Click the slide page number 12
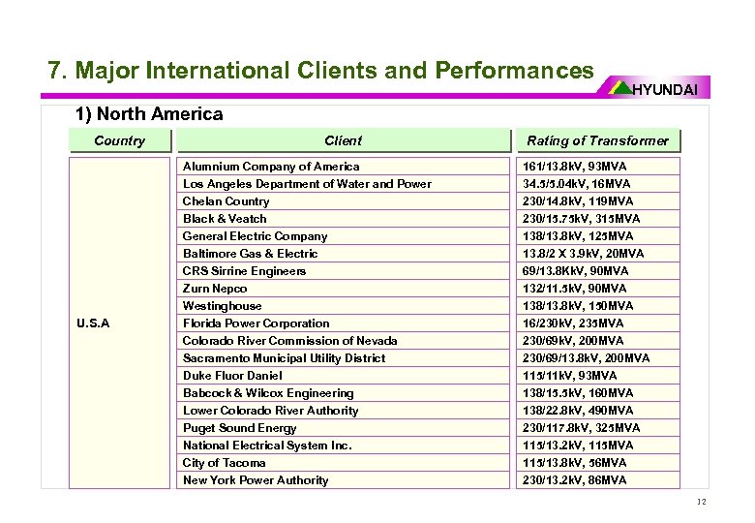Viewport: 755px width, 523px height. 702,502
